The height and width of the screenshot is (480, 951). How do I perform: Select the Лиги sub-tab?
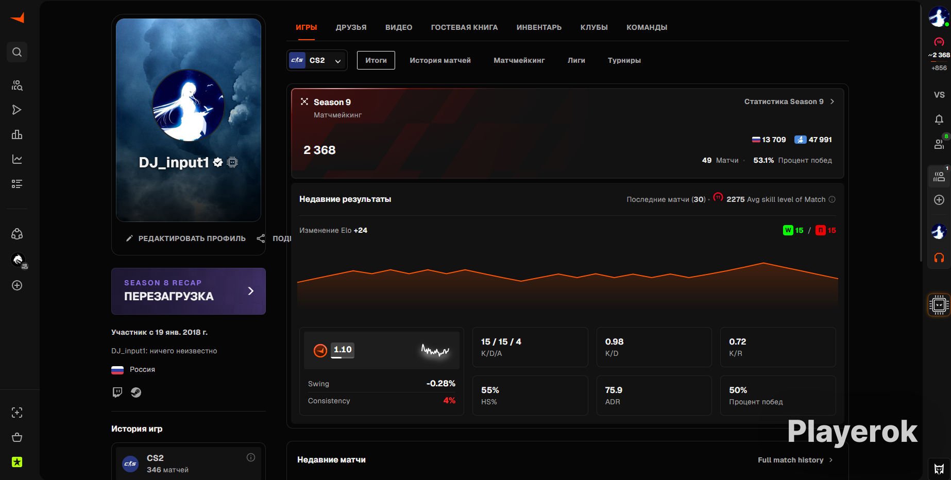pos(576,60)
